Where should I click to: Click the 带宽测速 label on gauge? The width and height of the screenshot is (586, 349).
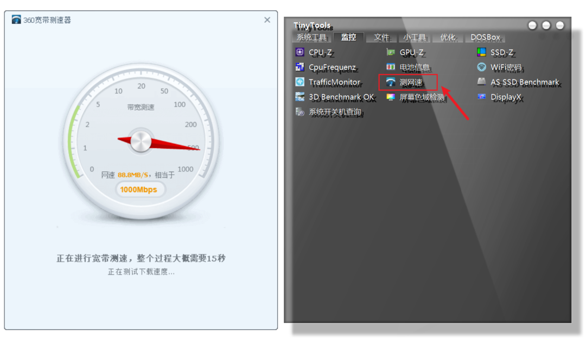(x=141, y=107)
